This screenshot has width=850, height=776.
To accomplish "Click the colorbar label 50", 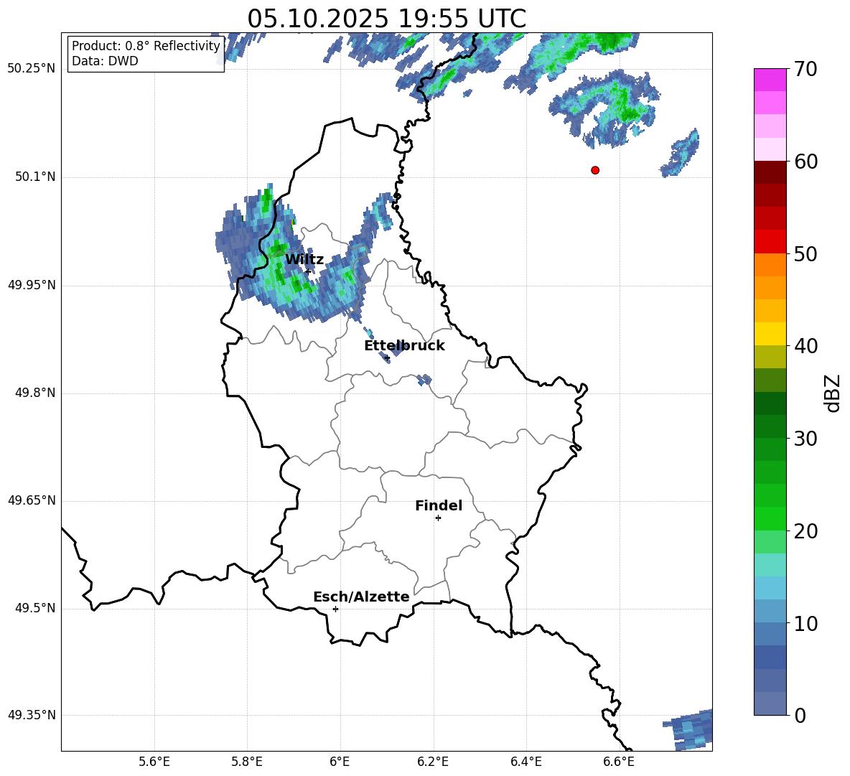I will 805,253.
